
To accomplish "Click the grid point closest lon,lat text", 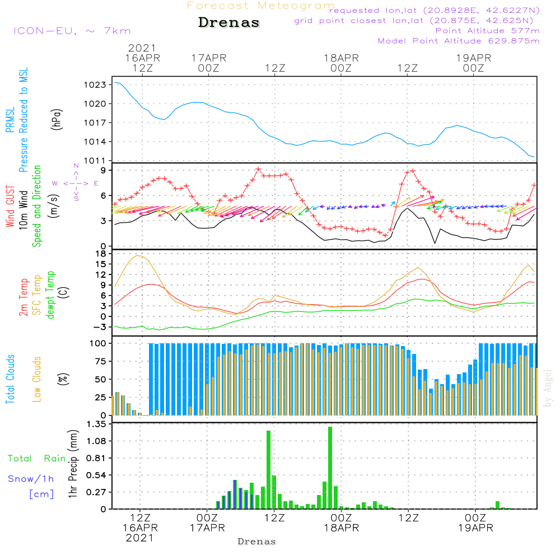I will point(414,21).
